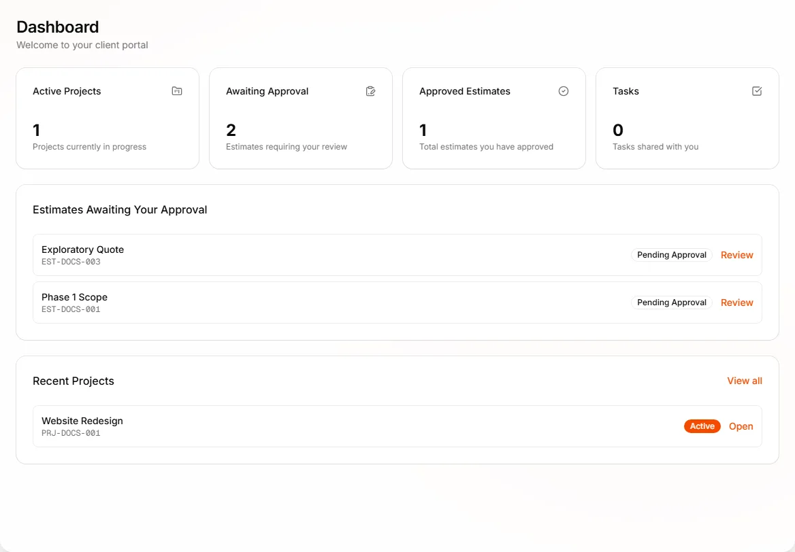This screenshot has width=795, height=552.
Task: Click Pending Approval badge for Exploratory Quote
Action: (x=671, y=255)
